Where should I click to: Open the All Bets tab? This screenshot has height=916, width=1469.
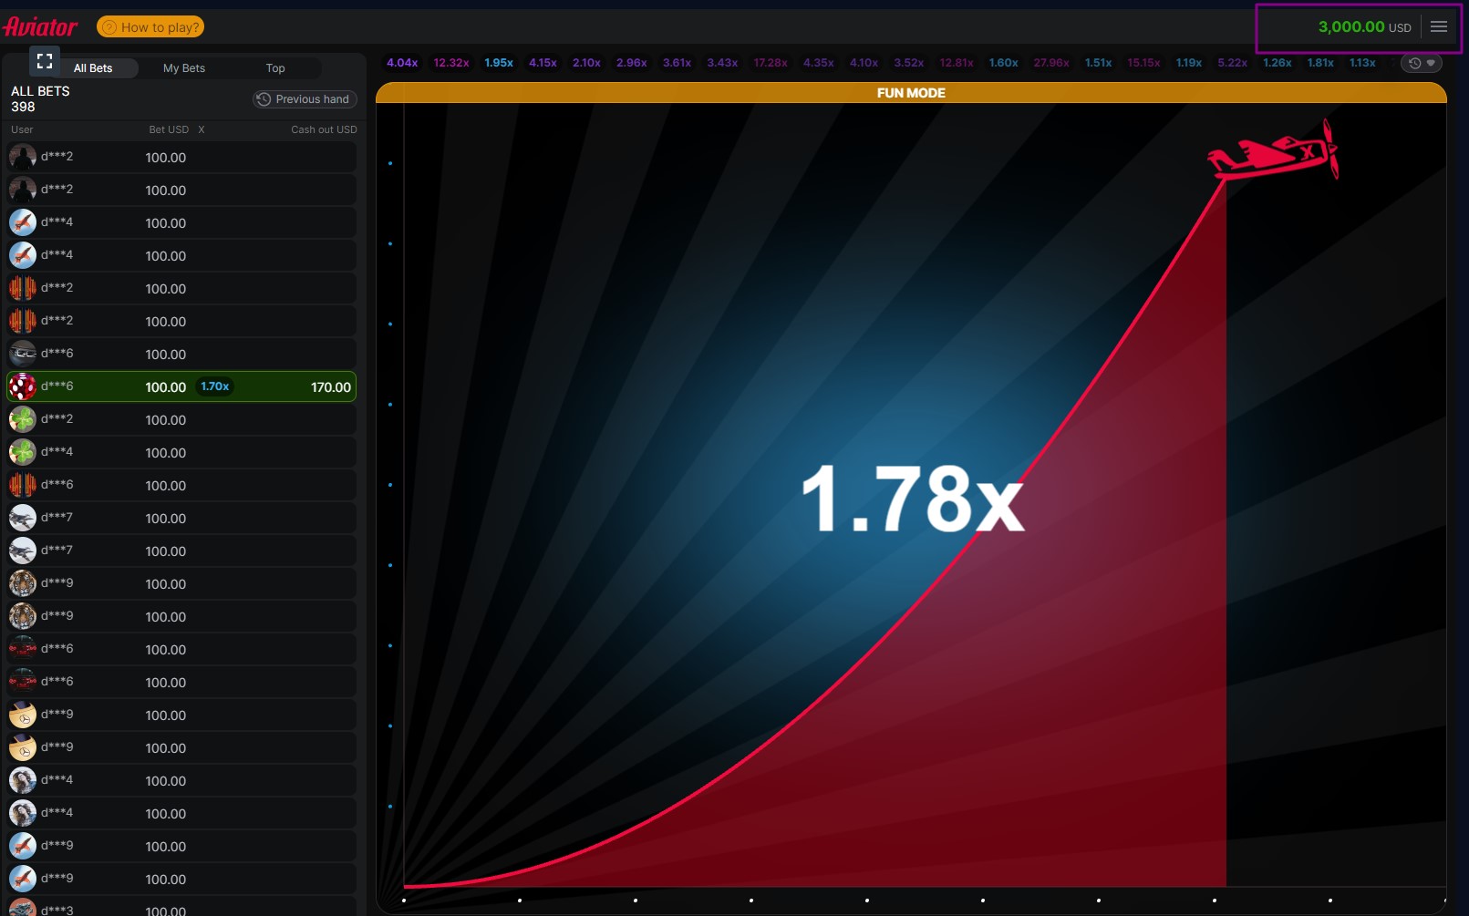tap(93, 68)
